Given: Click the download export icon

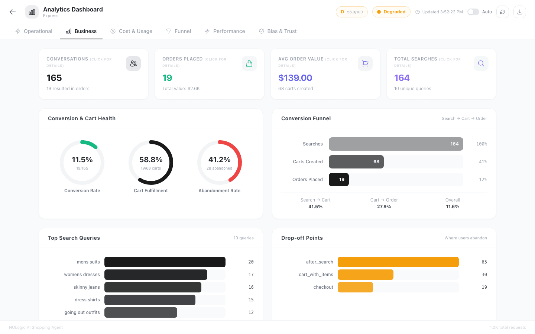Looking at the screenshot, I should pyautogui.click(x=519, y=12).
